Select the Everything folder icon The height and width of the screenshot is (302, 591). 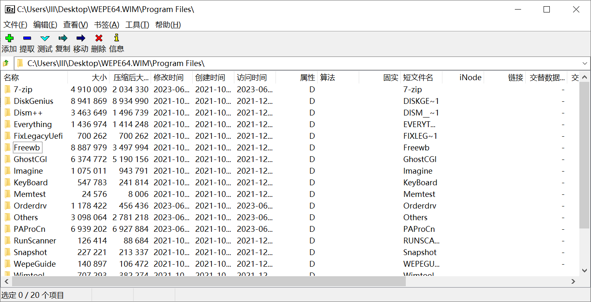(x=8, y=124)
